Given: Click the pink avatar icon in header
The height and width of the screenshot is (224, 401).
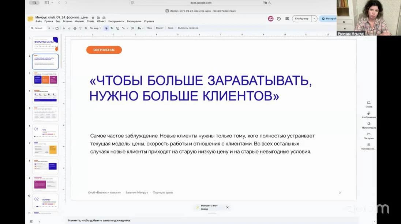Looking at the screenshot, I should pyautogui.click(x=271, y=19).
